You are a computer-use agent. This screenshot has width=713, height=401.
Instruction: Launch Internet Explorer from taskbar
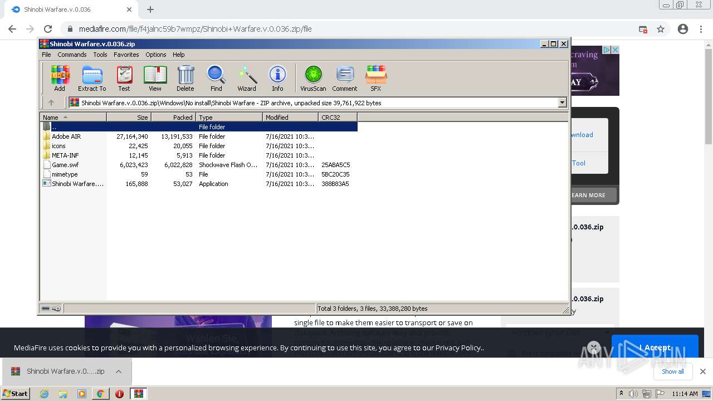coord(44,394)
